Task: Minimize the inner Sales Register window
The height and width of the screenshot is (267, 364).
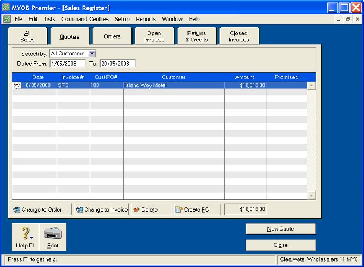Action: coord(338,19)
